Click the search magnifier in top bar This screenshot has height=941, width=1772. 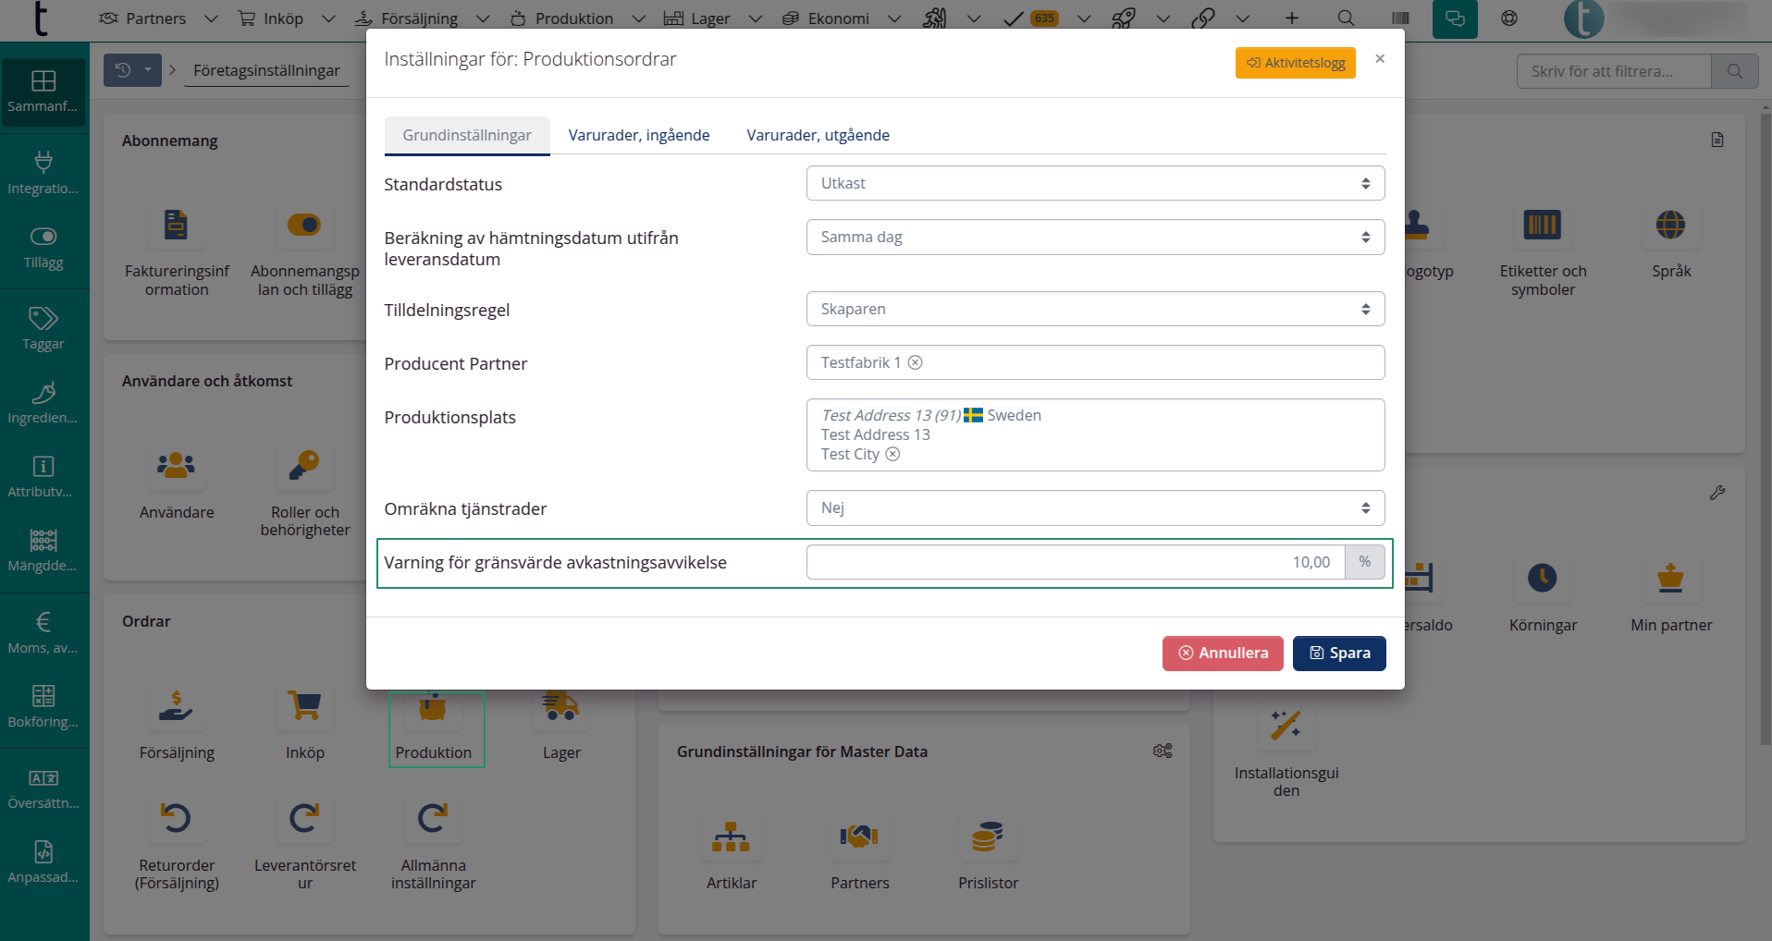click(1346, 18)
